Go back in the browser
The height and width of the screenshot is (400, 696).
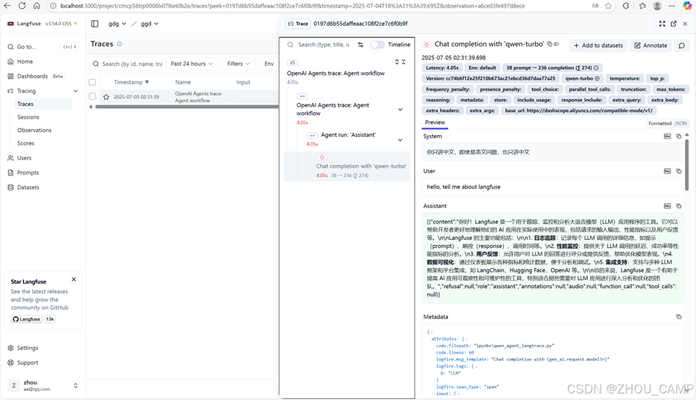tap(7, 6)
